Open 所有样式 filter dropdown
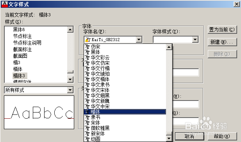 (x=70, y=90)
